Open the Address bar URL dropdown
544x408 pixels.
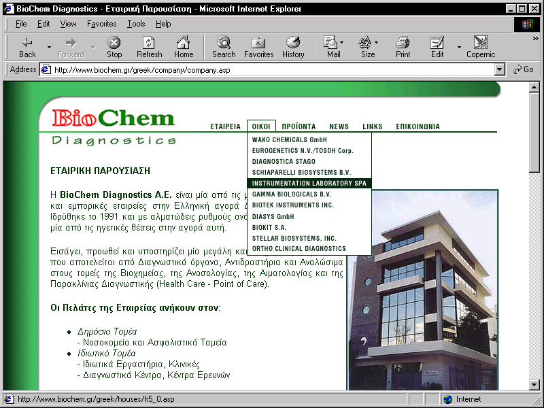(x=499, y=70)
